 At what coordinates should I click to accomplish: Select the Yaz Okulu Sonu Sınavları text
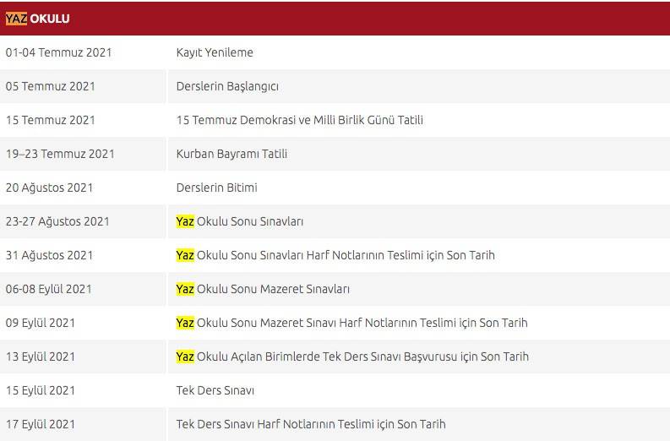239,221
